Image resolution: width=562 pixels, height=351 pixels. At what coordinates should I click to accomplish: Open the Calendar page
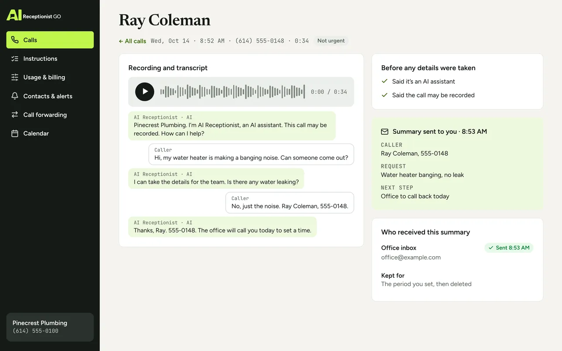(50, 133)
